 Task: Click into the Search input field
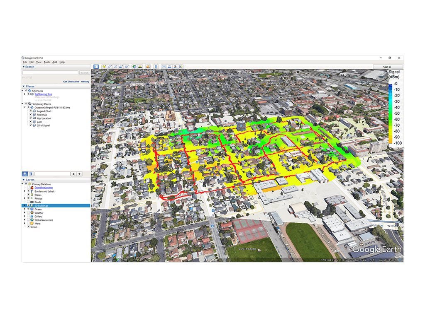pyautogui.click(x=50, y=73)
